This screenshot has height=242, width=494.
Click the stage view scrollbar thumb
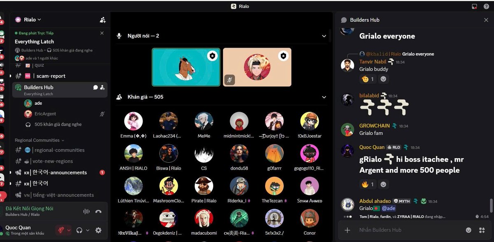pos(330,35)
